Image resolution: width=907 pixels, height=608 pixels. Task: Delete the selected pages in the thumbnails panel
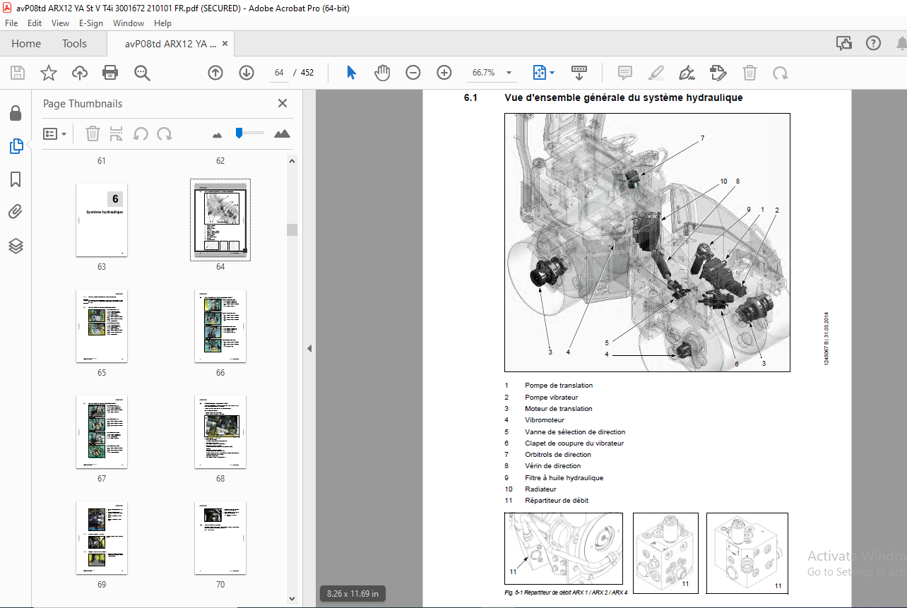[93, 133]
